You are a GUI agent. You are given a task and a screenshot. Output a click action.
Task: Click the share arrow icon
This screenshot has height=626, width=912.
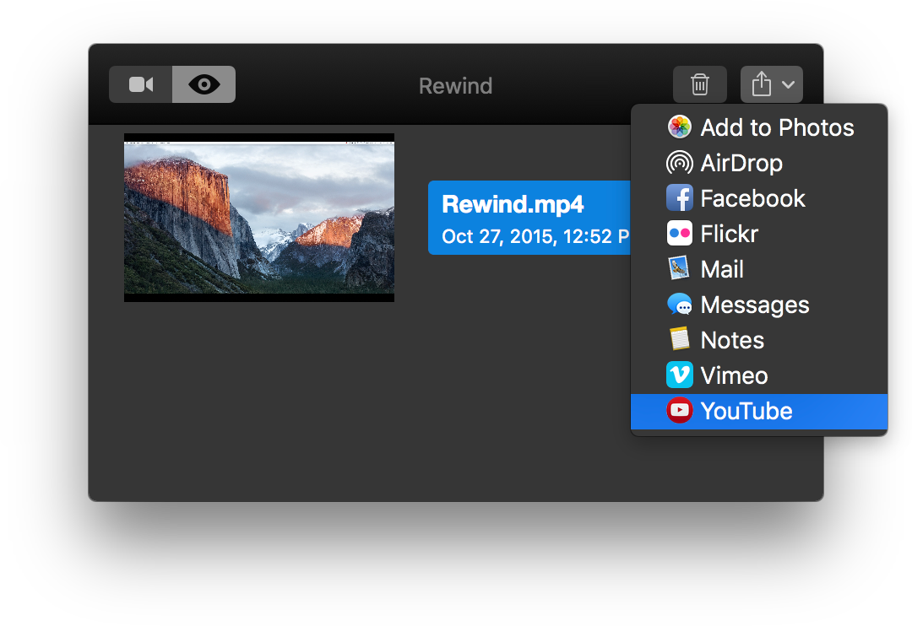(762, 84)
